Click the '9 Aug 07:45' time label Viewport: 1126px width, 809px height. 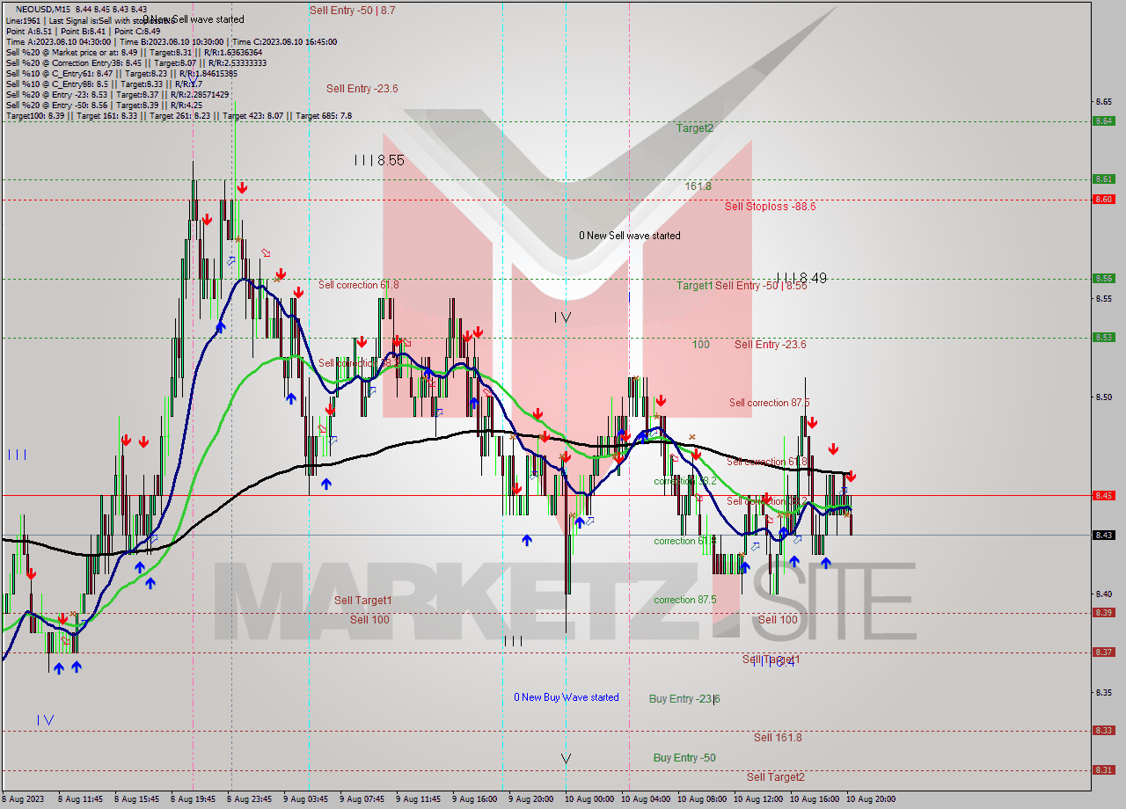pos(362,799)
